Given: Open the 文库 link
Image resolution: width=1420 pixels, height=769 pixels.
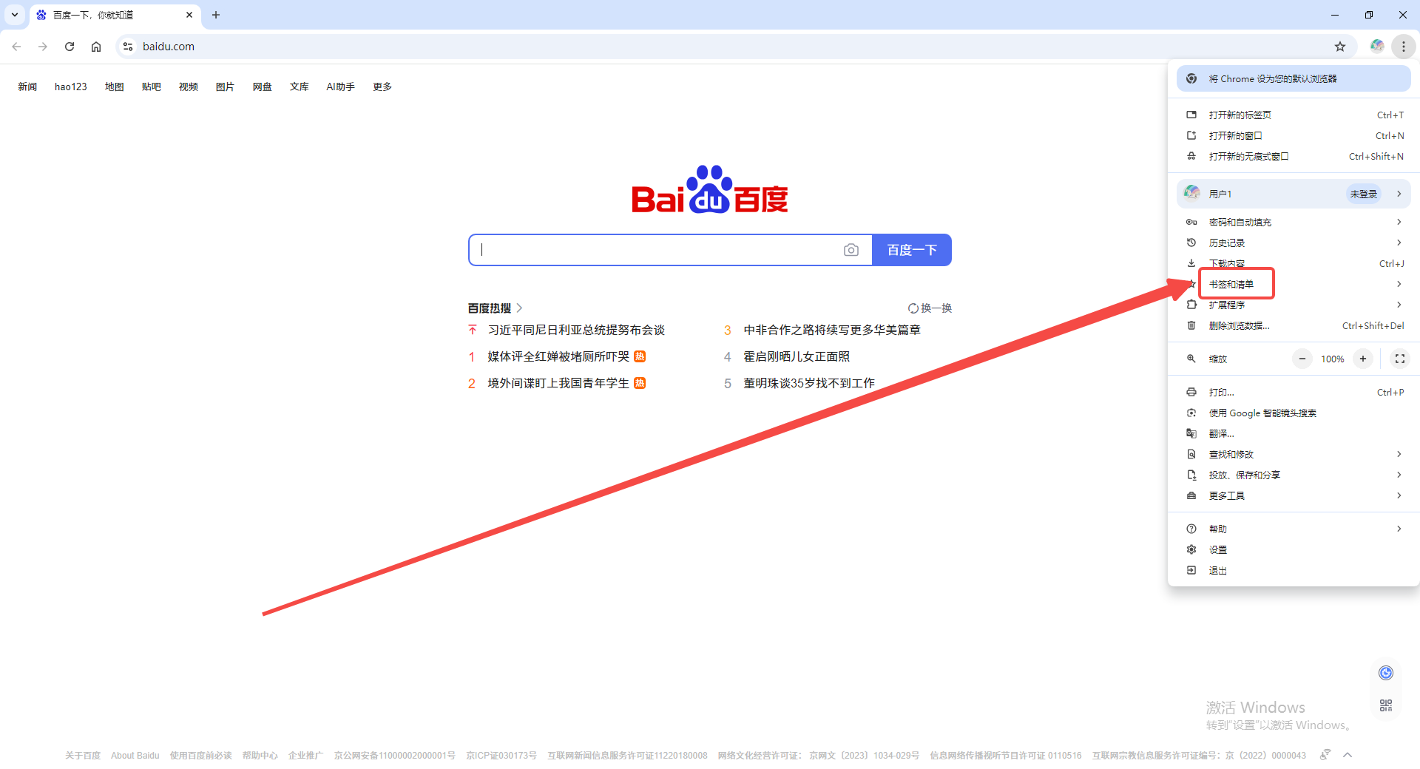Looking at the screenshot, I should point(300,87).
